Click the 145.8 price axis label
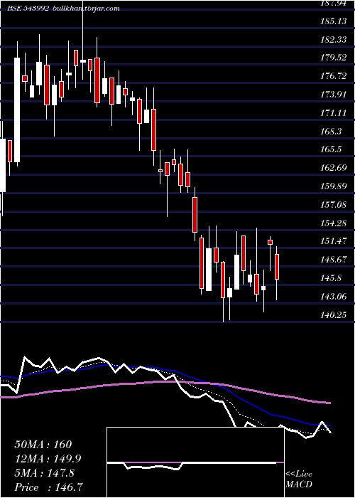Viewport: 355px width, 498px height. [x=331, y=278]
